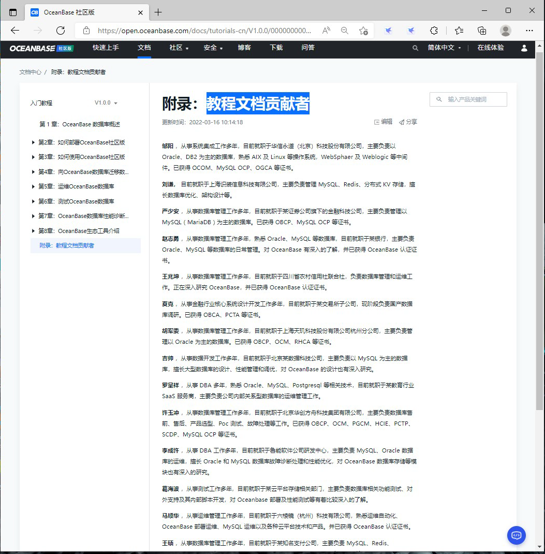The image size is (545, 554).
Task: Expand 第3章: 如何使用OceanBase社区版
Action: pos(79,157)
